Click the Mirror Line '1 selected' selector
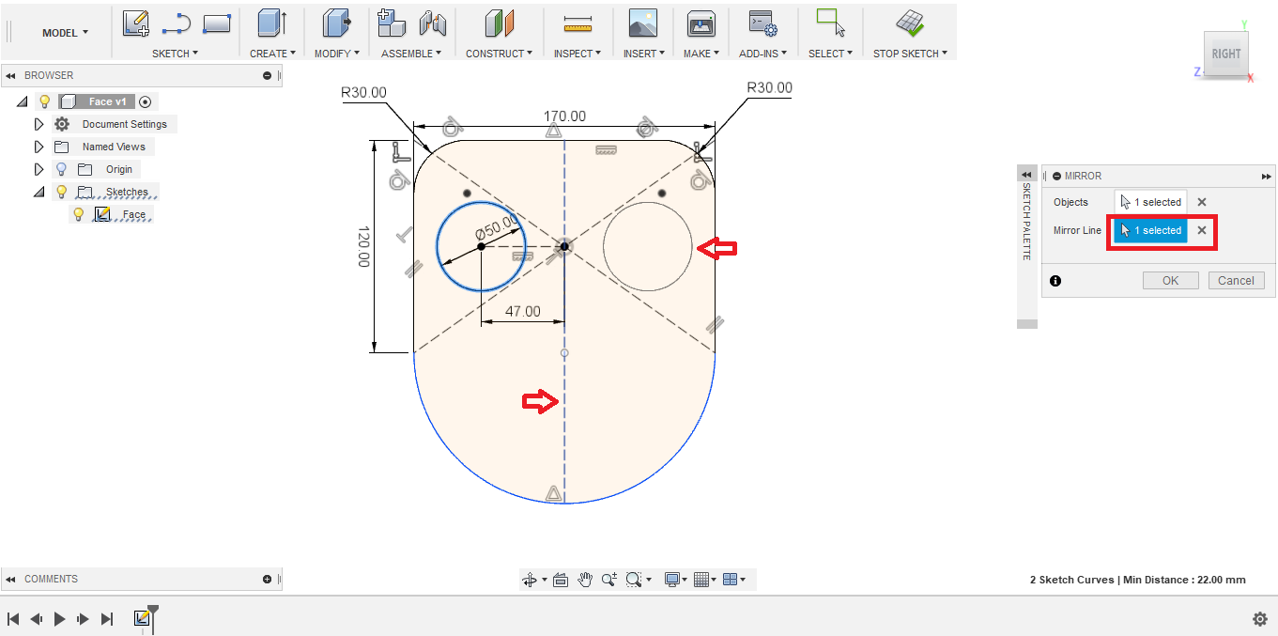The height and width of the screenshot is (636, 1278). 1151,230
